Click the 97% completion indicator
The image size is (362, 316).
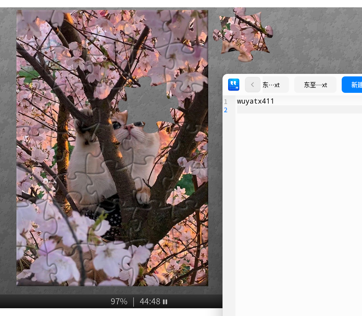pos(119,302)
